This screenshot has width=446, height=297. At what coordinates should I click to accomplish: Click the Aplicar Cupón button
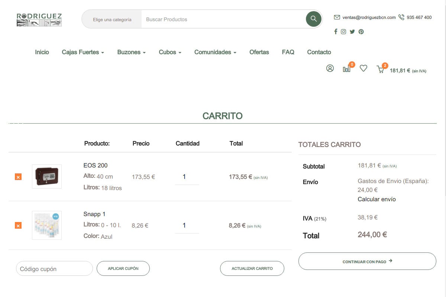pos(123,268)
